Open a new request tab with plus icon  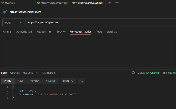coord(110,3)
